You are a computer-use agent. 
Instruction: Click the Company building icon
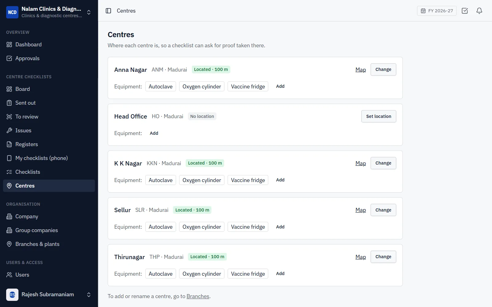coord(9,216)
